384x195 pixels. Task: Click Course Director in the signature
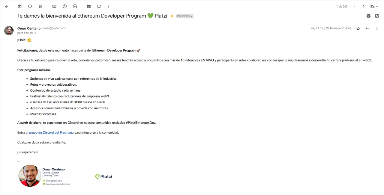click(x=51, y=173)
